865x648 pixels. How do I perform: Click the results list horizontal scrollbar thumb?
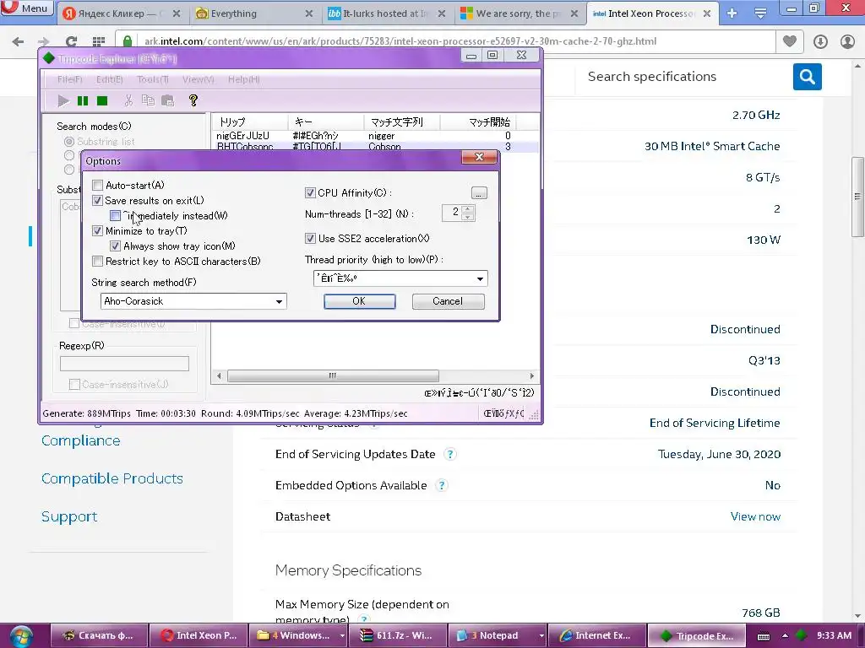pos(333,375)
